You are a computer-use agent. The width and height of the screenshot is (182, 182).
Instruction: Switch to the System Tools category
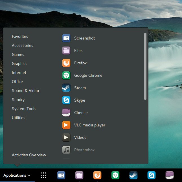(x=24, y=109)
